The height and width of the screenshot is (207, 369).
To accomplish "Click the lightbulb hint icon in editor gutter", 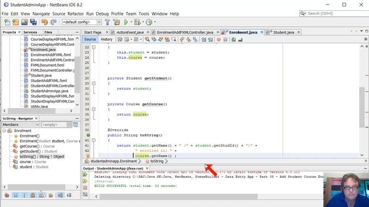I will point(88,156).
